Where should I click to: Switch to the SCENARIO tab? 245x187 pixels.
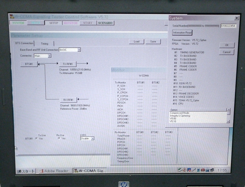click(105, 23)
